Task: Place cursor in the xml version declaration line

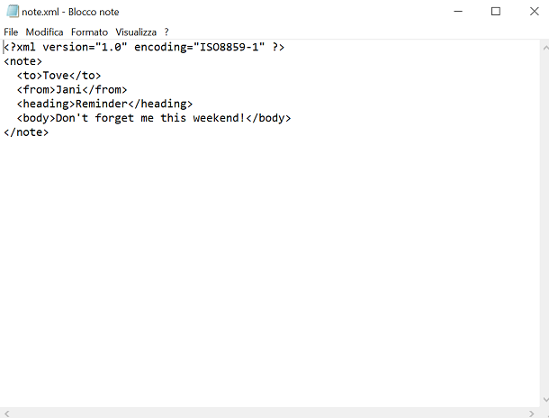Action: pos(144,47)
